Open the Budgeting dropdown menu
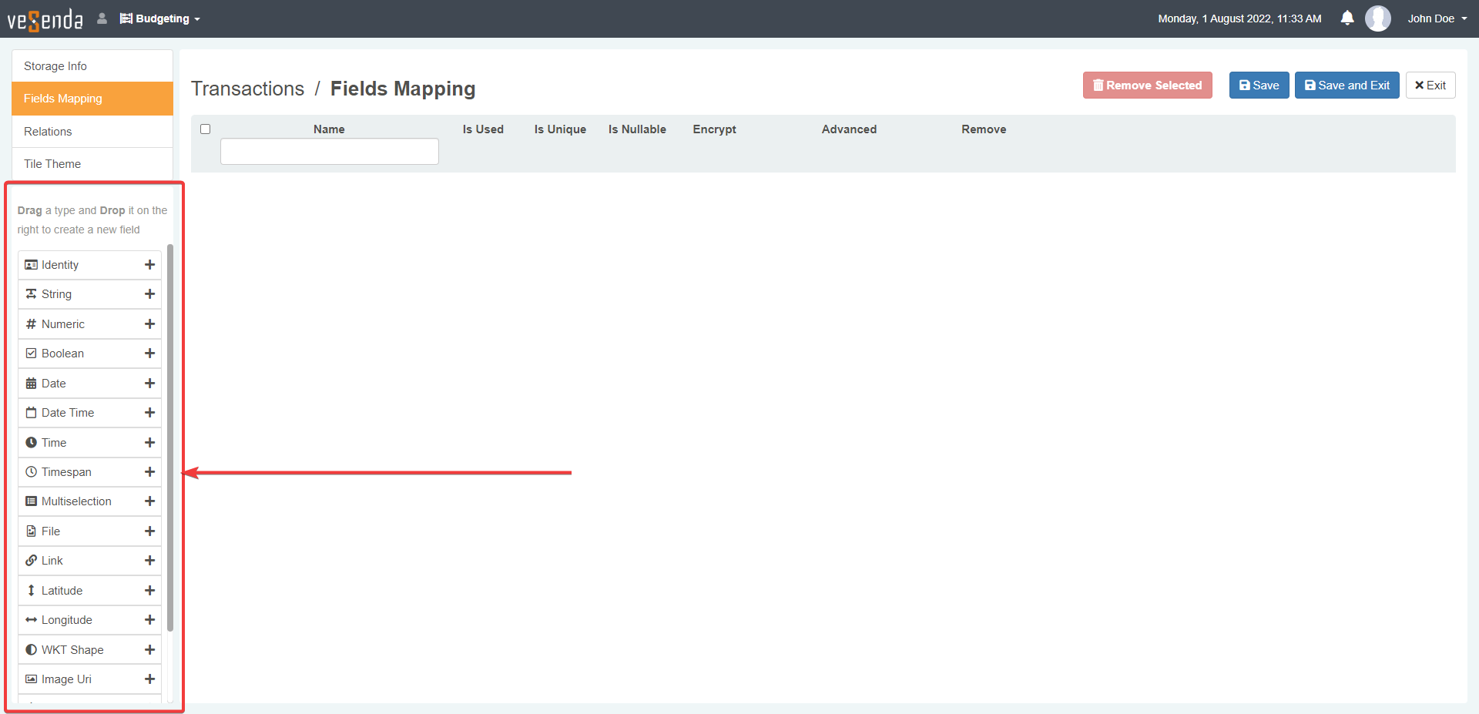Viewport: 1479px width, 714px height. 160,18
